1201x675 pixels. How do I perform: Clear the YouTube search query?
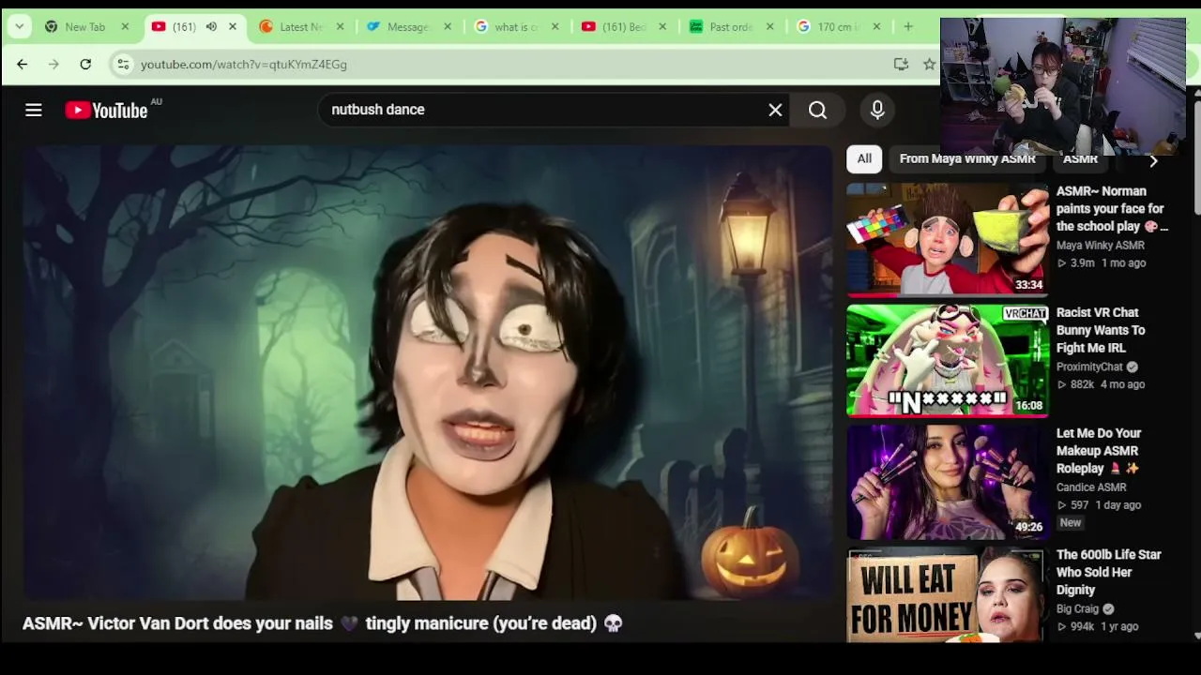click(x=775, y=110)
